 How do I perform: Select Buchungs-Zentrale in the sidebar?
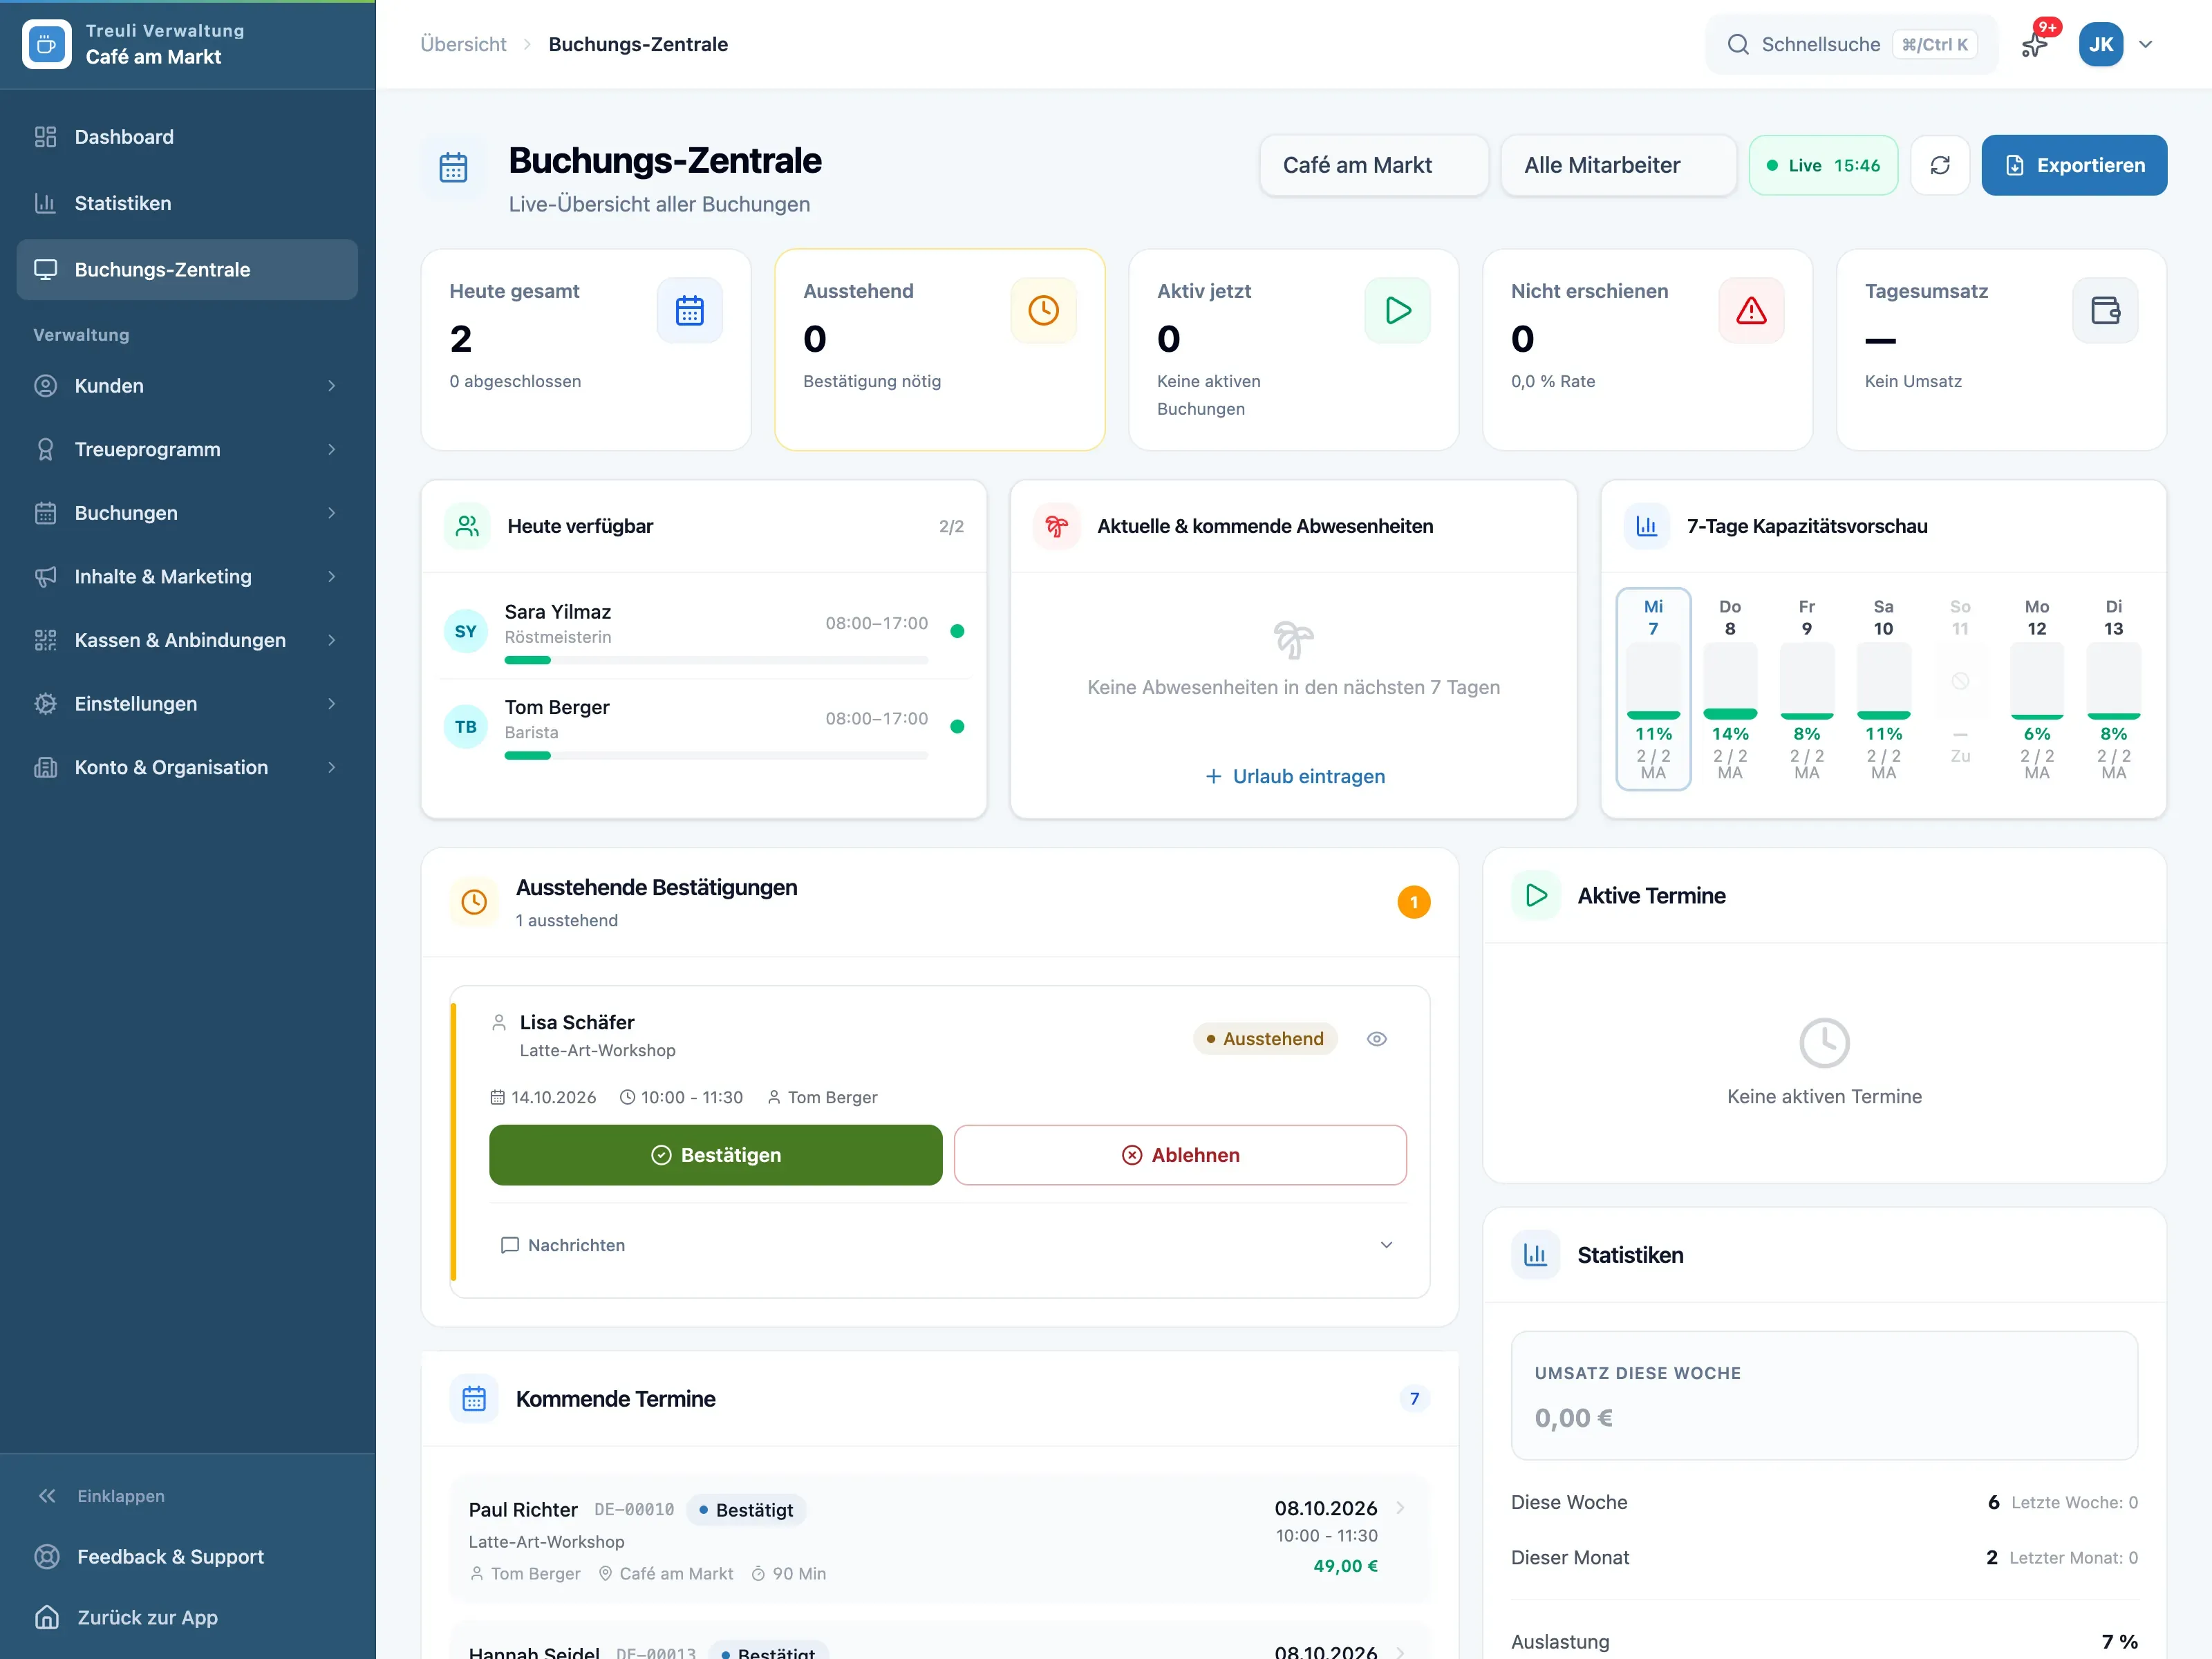(x=187, y=270)
